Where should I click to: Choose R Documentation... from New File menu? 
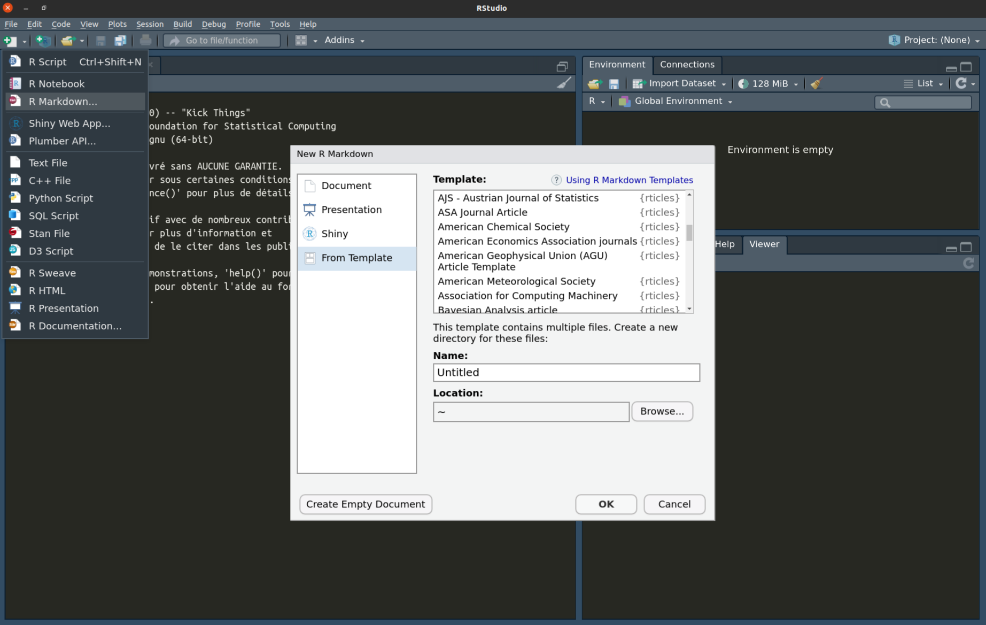(x=75, y=326)
